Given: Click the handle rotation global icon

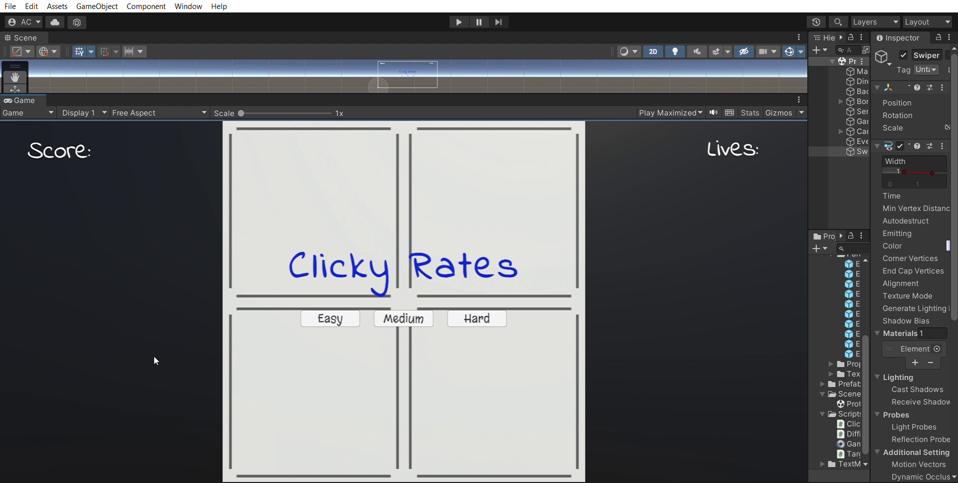Looking at the screenshot, I should coord(48,51).
